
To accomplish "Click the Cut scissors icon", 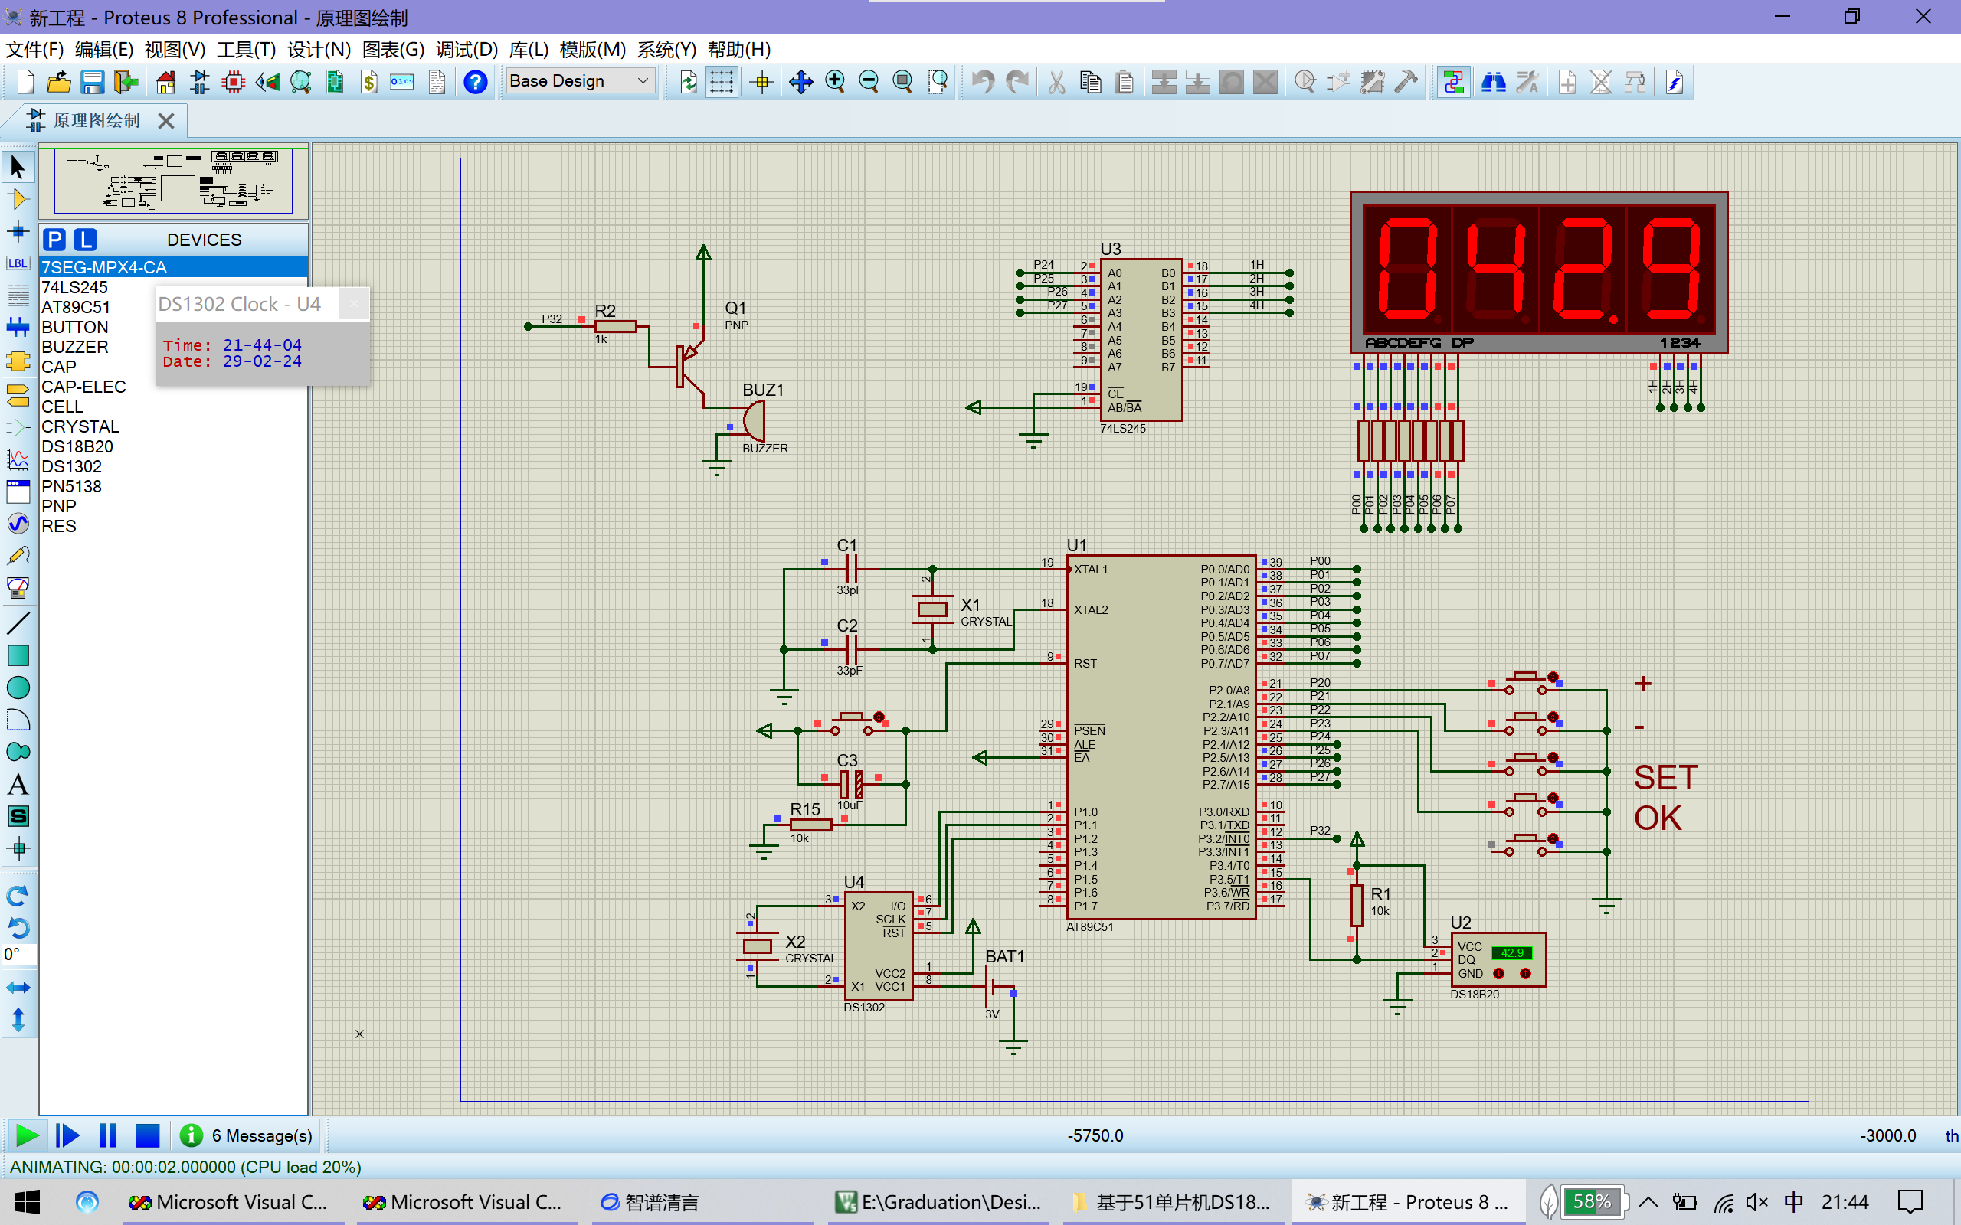I will 1056,82.
